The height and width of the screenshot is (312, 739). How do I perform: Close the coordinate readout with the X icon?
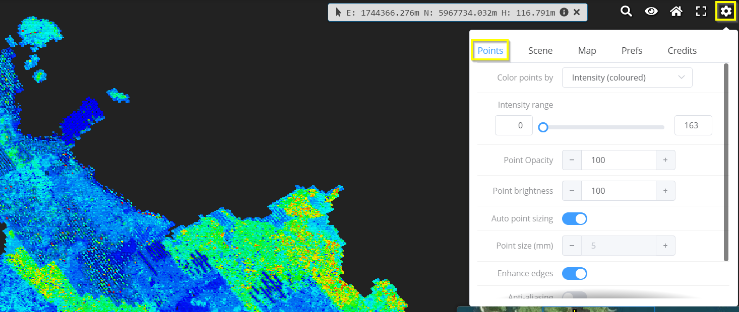[577, 12]
